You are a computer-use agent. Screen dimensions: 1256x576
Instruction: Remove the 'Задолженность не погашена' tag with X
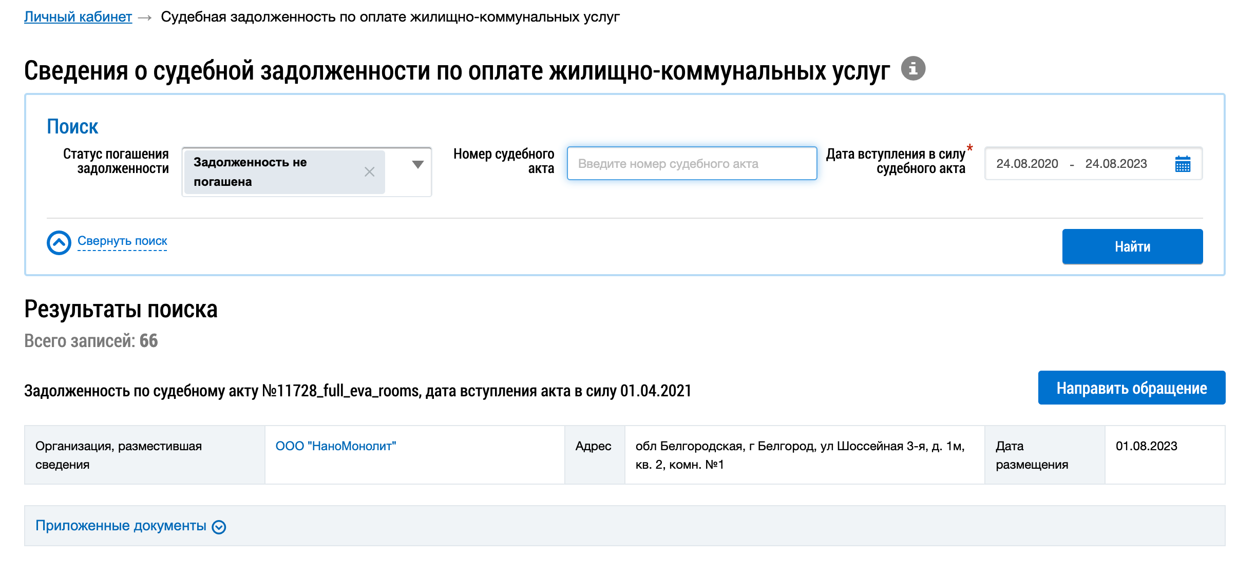click(369, 172)
